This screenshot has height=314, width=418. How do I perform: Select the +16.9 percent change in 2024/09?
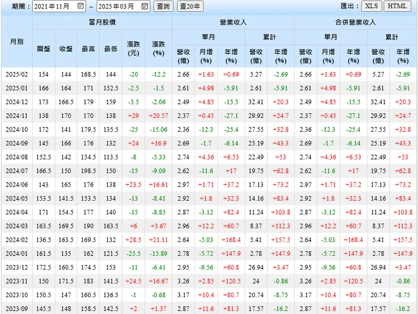(159, 143)
